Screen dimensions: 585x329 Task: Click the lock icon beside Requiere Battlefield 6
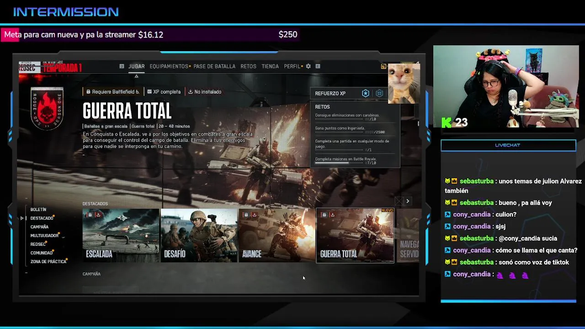tap(88, 92)
